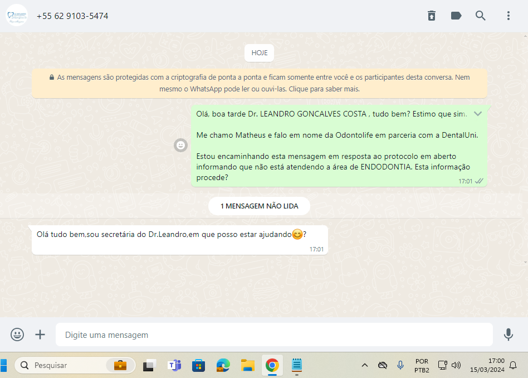Change keyboard language POR PTB2
The image size is (528, 378).
(422, 366)
